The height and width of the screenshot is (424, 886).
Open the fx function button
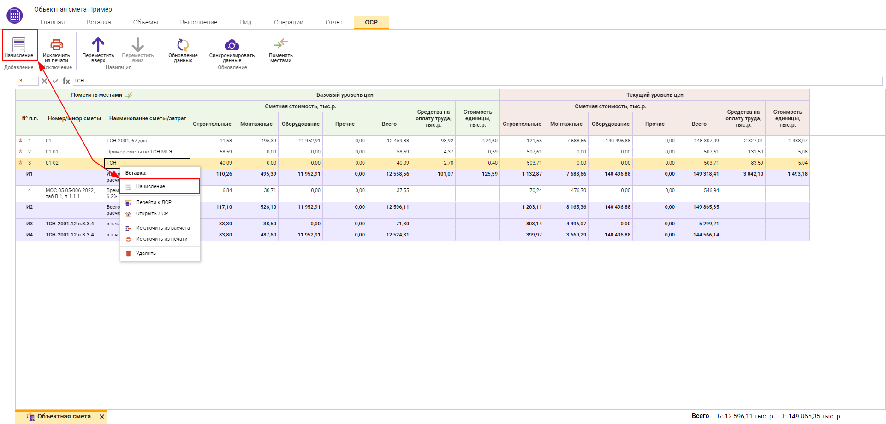pos(66,81)
